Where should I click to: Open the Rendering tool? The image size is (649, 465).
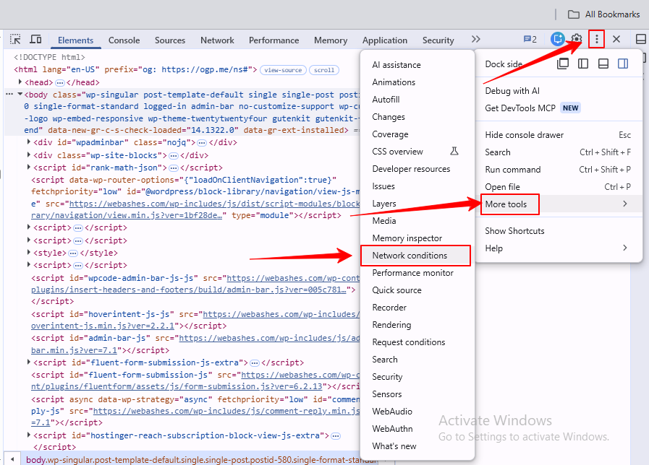[417, 325]
